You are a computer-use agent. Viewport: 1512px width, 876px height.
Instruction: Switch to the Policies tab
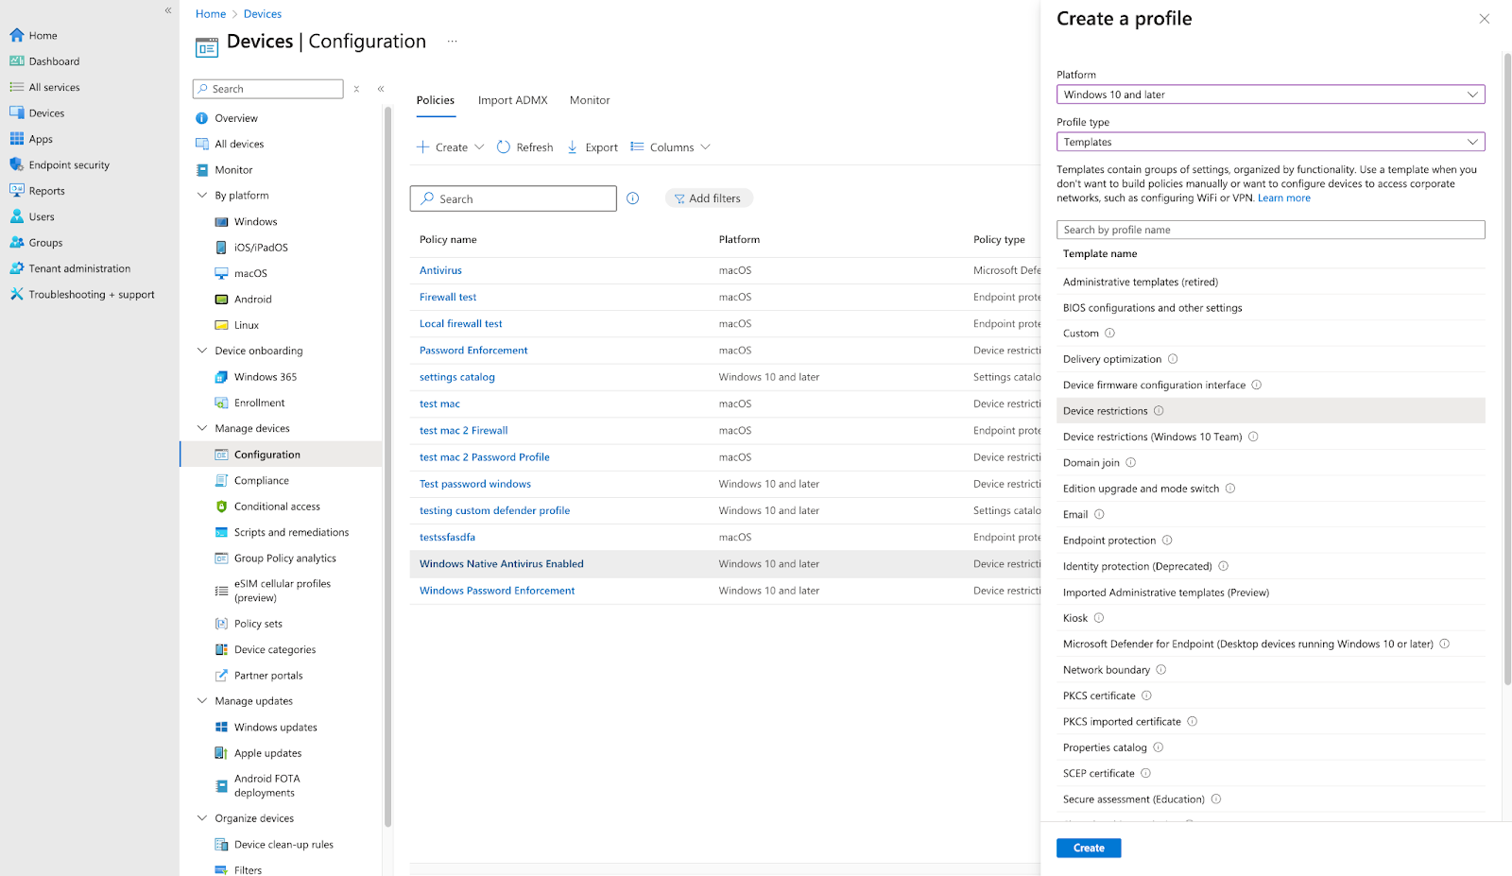pos(436,100)
